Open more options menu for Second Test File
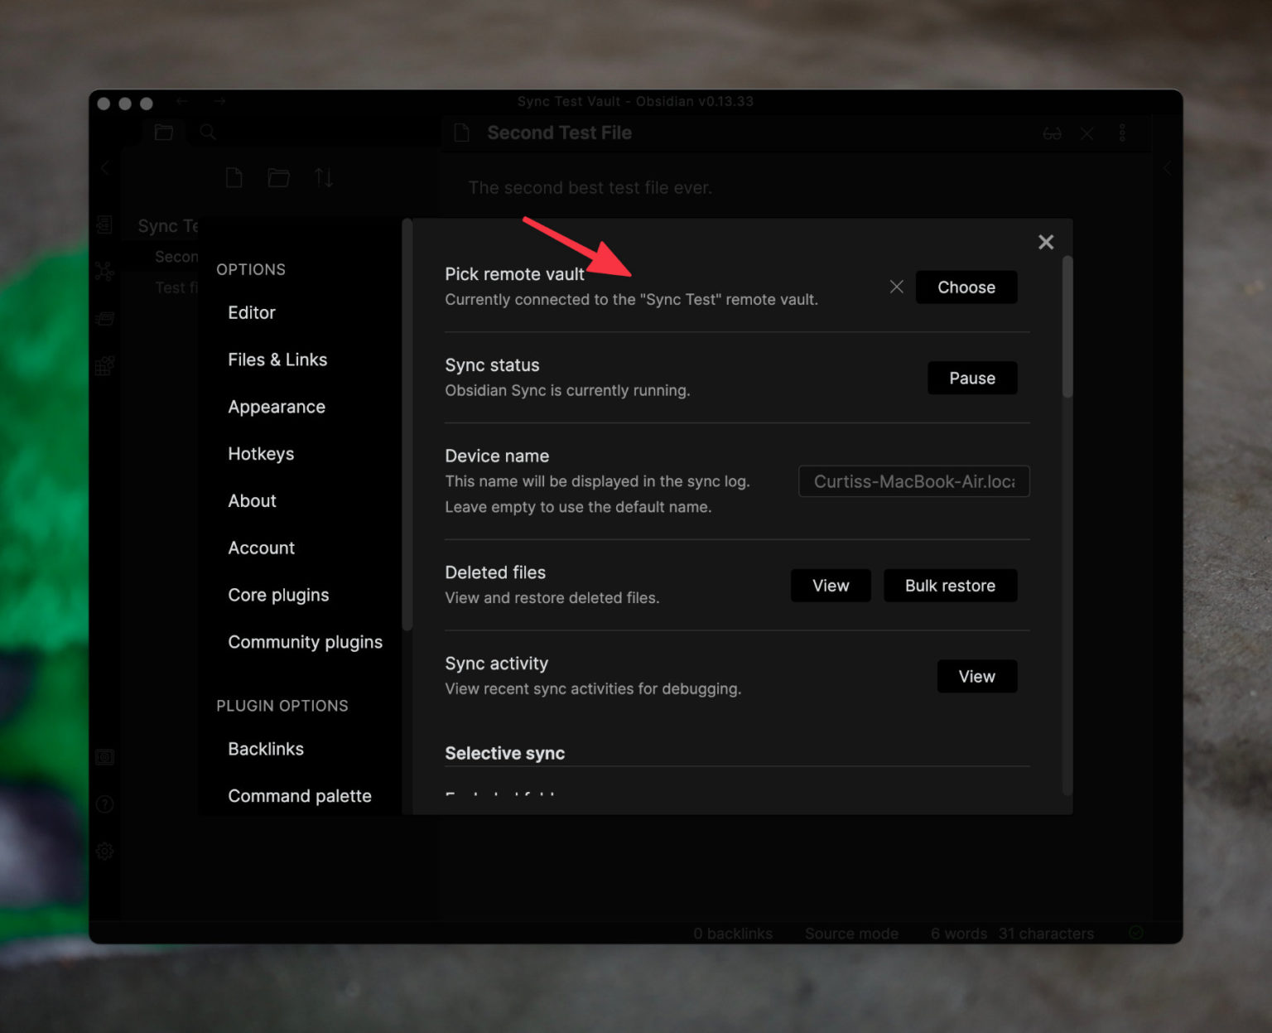Viewport: 1272px width, 1033px height. pyautogui.click(x=1122, y=133)
